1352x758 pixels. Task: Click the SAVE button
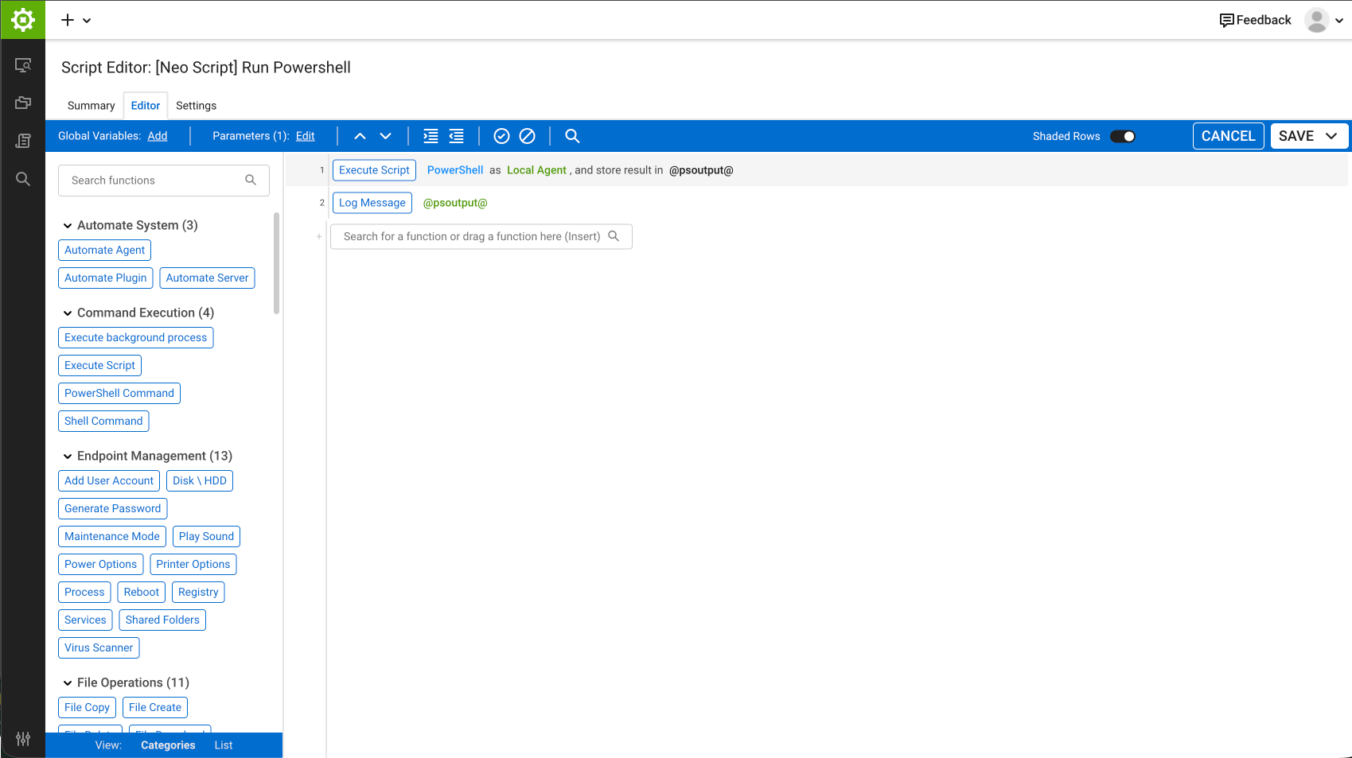[1296, 136]
